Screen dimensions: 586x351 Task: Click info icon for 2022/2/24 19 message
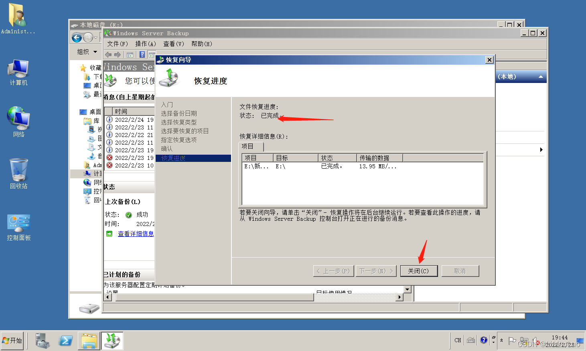coord(109,119)
